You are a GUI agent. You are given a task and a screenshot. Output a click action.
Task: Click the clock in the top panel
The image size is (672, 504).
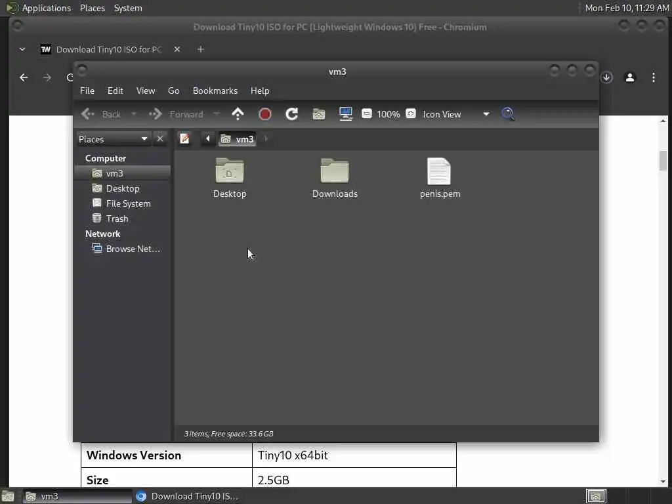coord(627,8)
